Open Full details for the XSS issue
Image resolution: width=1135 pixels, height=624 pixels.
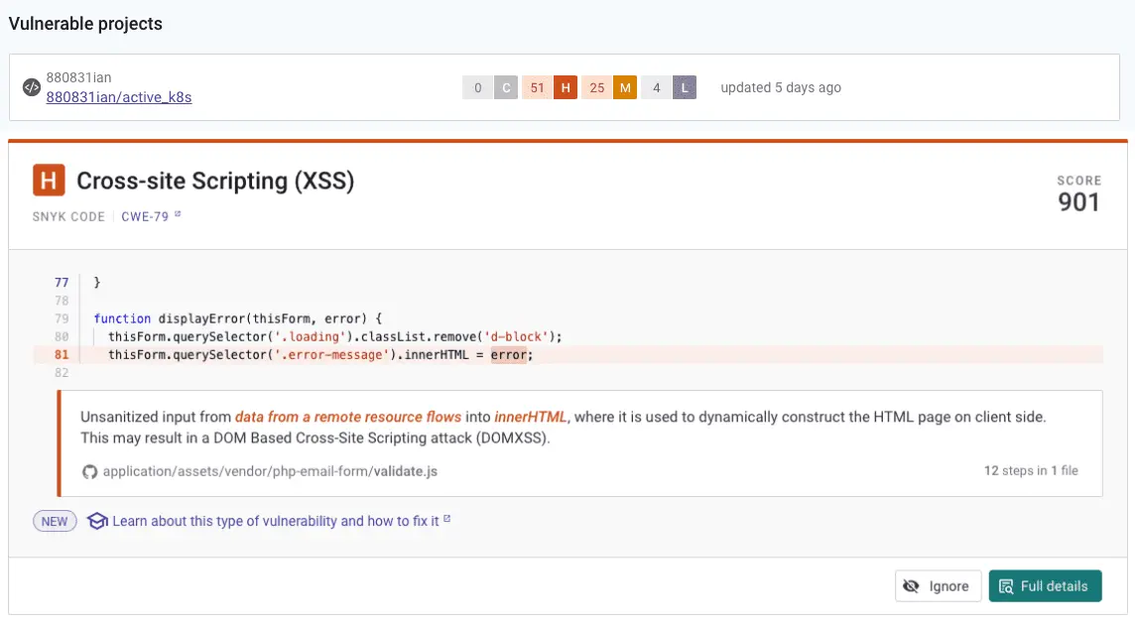1045,586
